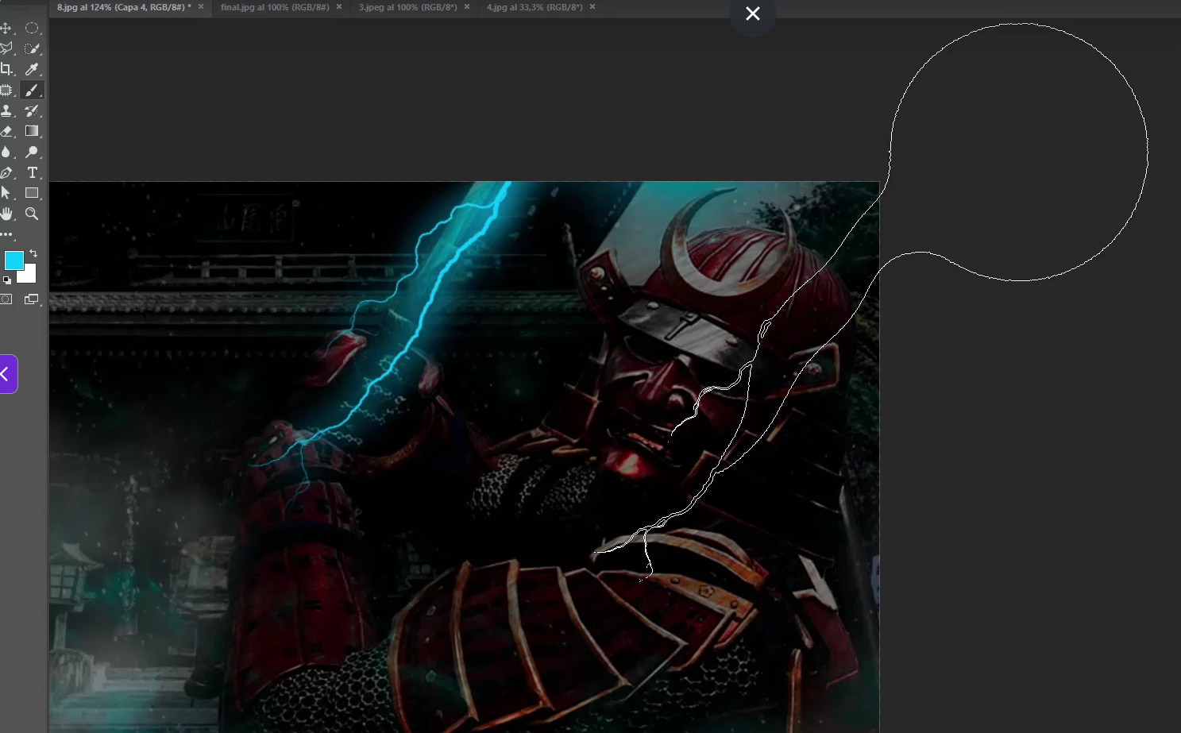Change the screen mode
Viewport: 1181px width, 733px height.
(32, 299)
